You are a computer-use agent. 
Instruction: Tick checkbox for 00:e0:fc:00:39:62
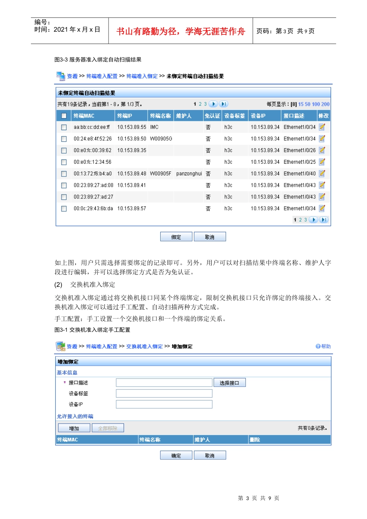click(64, 150)
